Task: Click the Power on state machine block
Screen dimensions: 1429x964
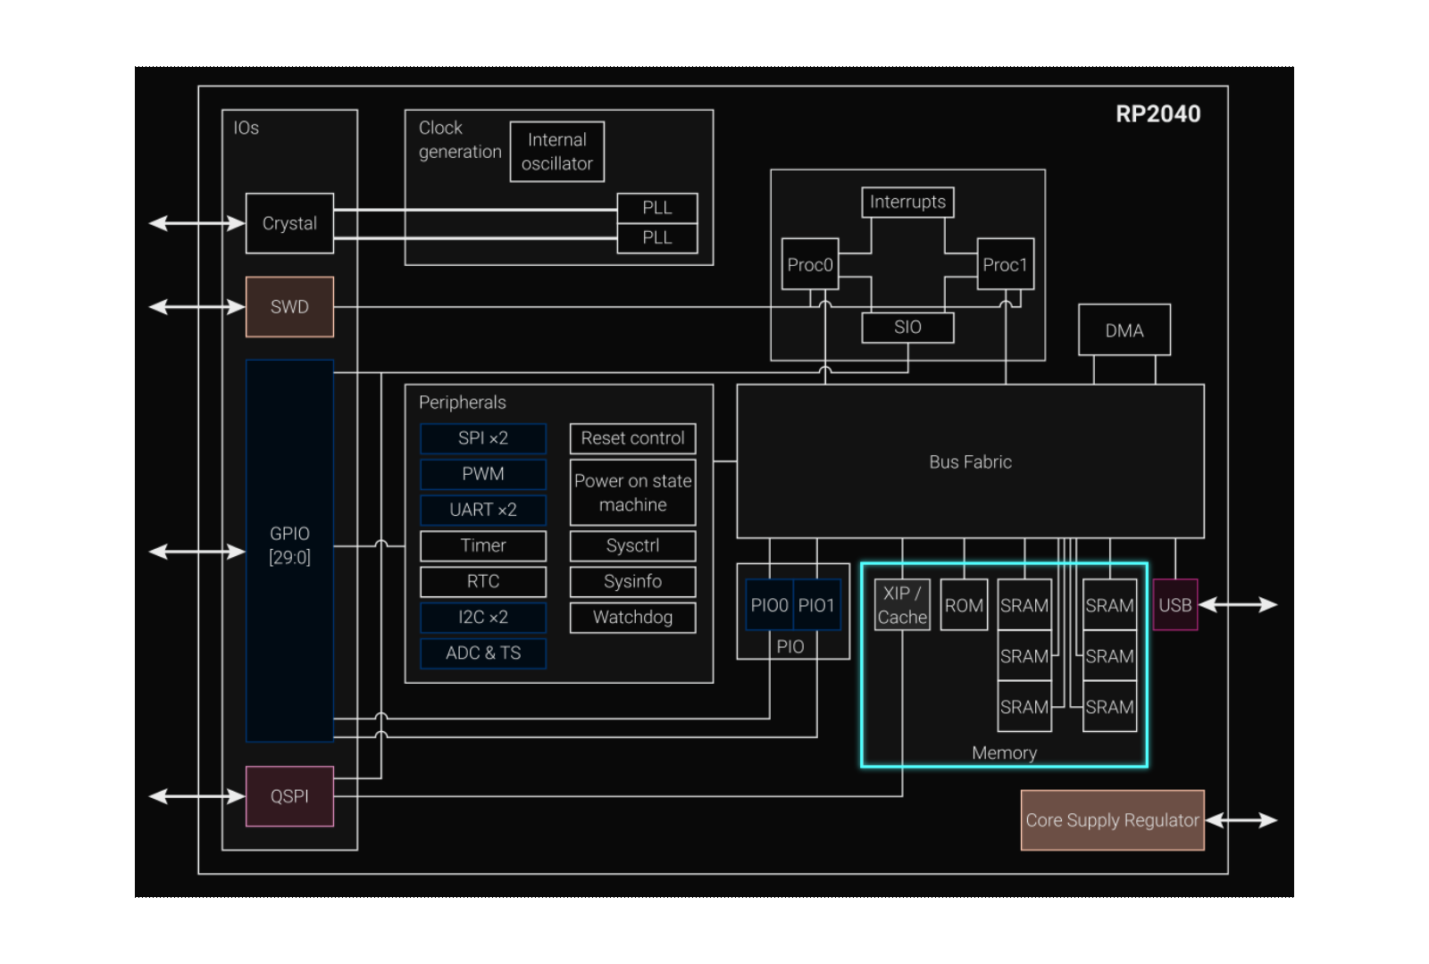Action: coord(633,493)
